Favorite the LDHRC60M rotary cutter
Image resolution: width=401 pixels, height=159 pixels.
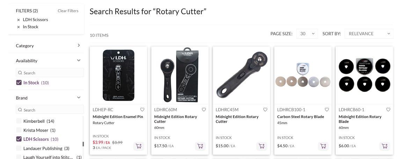[204, 110]
